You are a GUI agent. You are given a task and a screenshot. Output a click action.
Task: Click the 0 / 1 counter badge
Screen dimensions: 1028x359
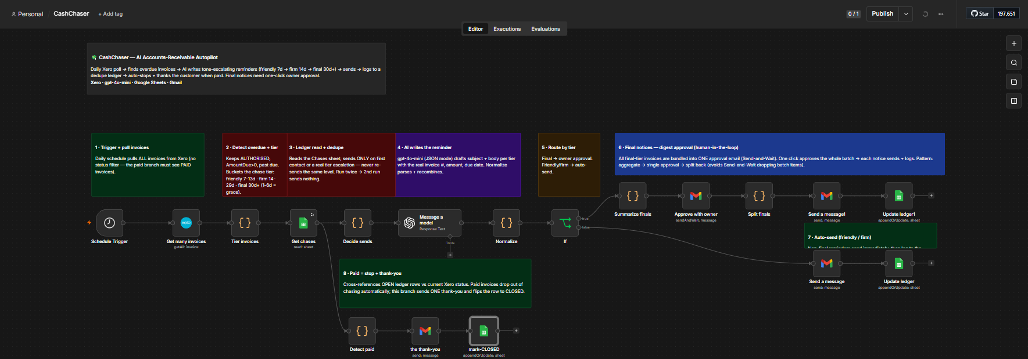coord(853,14)
